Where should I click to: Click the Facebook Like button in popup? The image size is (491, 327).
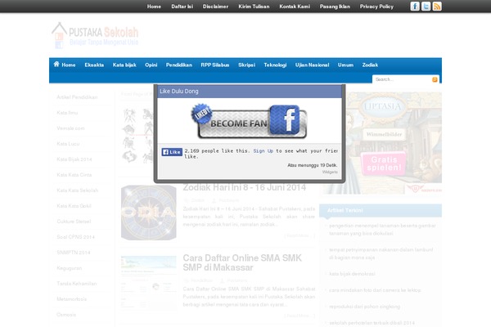click(x=172, y=152)
